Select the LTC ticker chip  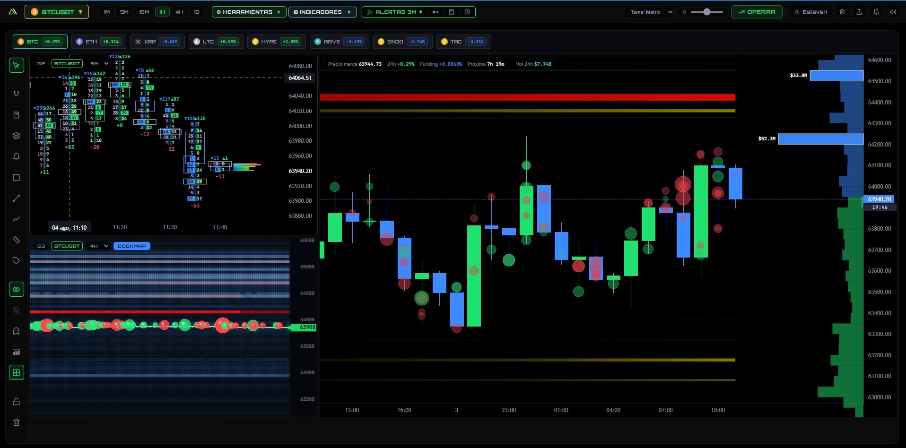click(216, 42)
